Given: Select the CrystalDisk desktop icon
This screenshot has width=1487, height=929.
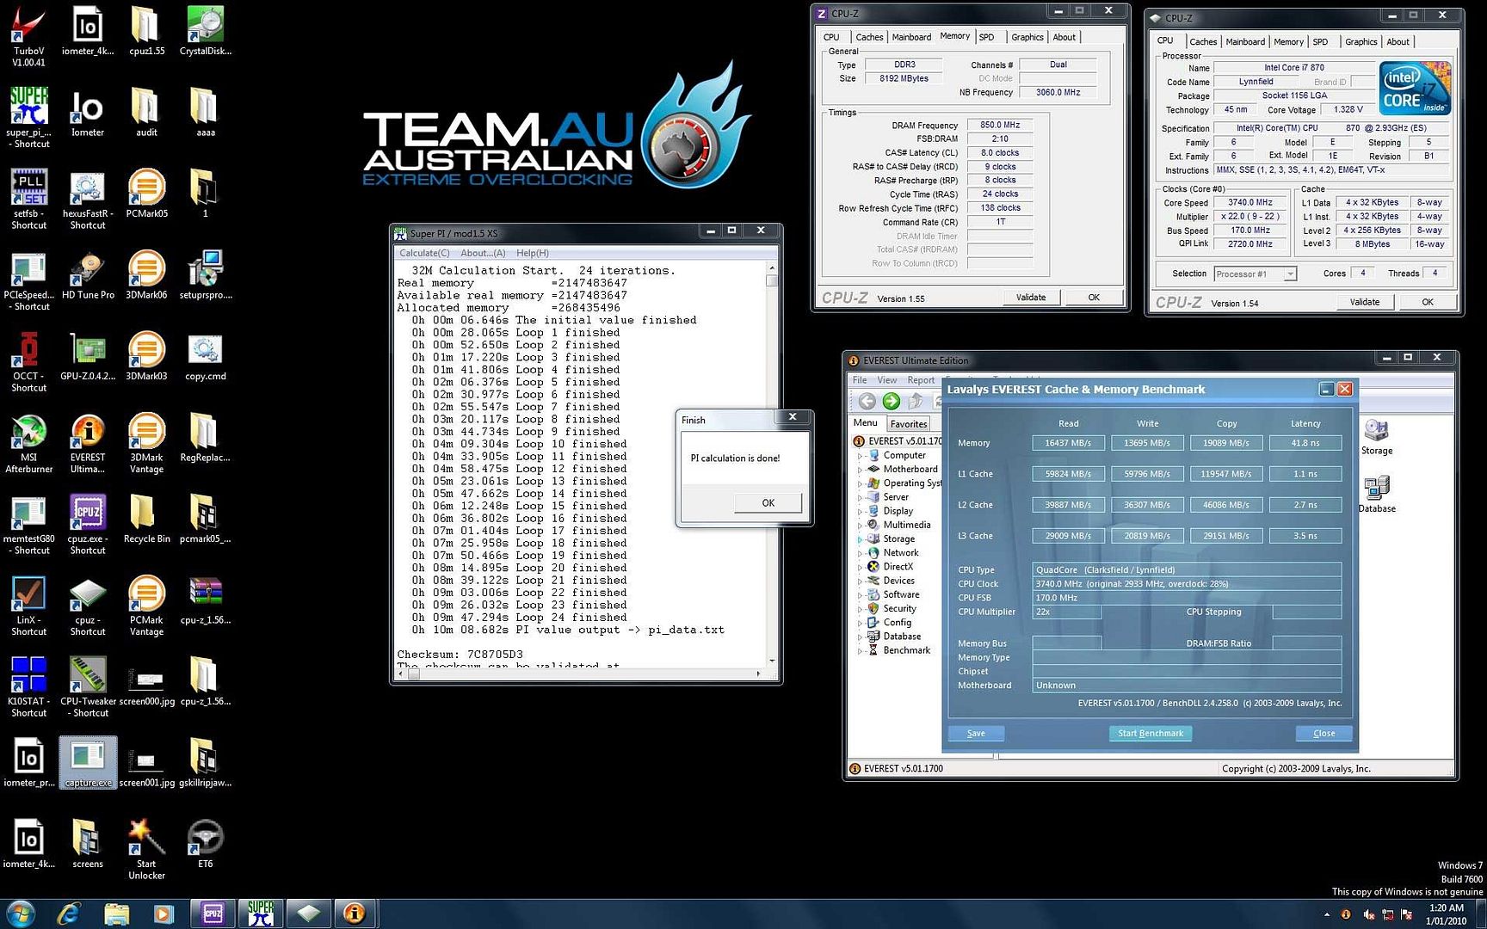Looking at the screenshot, I should pos(205,30).
